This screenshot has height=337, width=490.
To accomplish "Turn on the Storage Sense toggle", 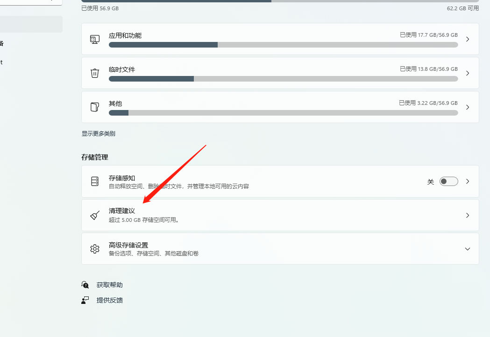I will 448,181.
